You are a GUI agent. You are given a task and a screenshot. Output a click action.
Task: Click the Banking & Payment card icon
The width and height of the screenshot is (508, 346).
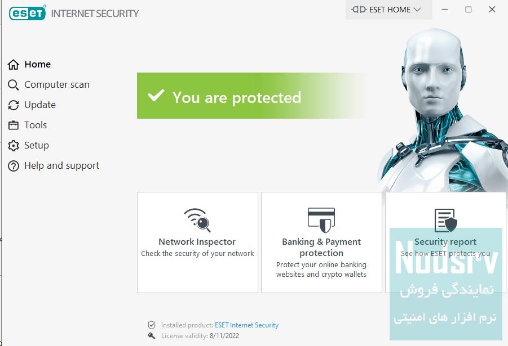321,219
